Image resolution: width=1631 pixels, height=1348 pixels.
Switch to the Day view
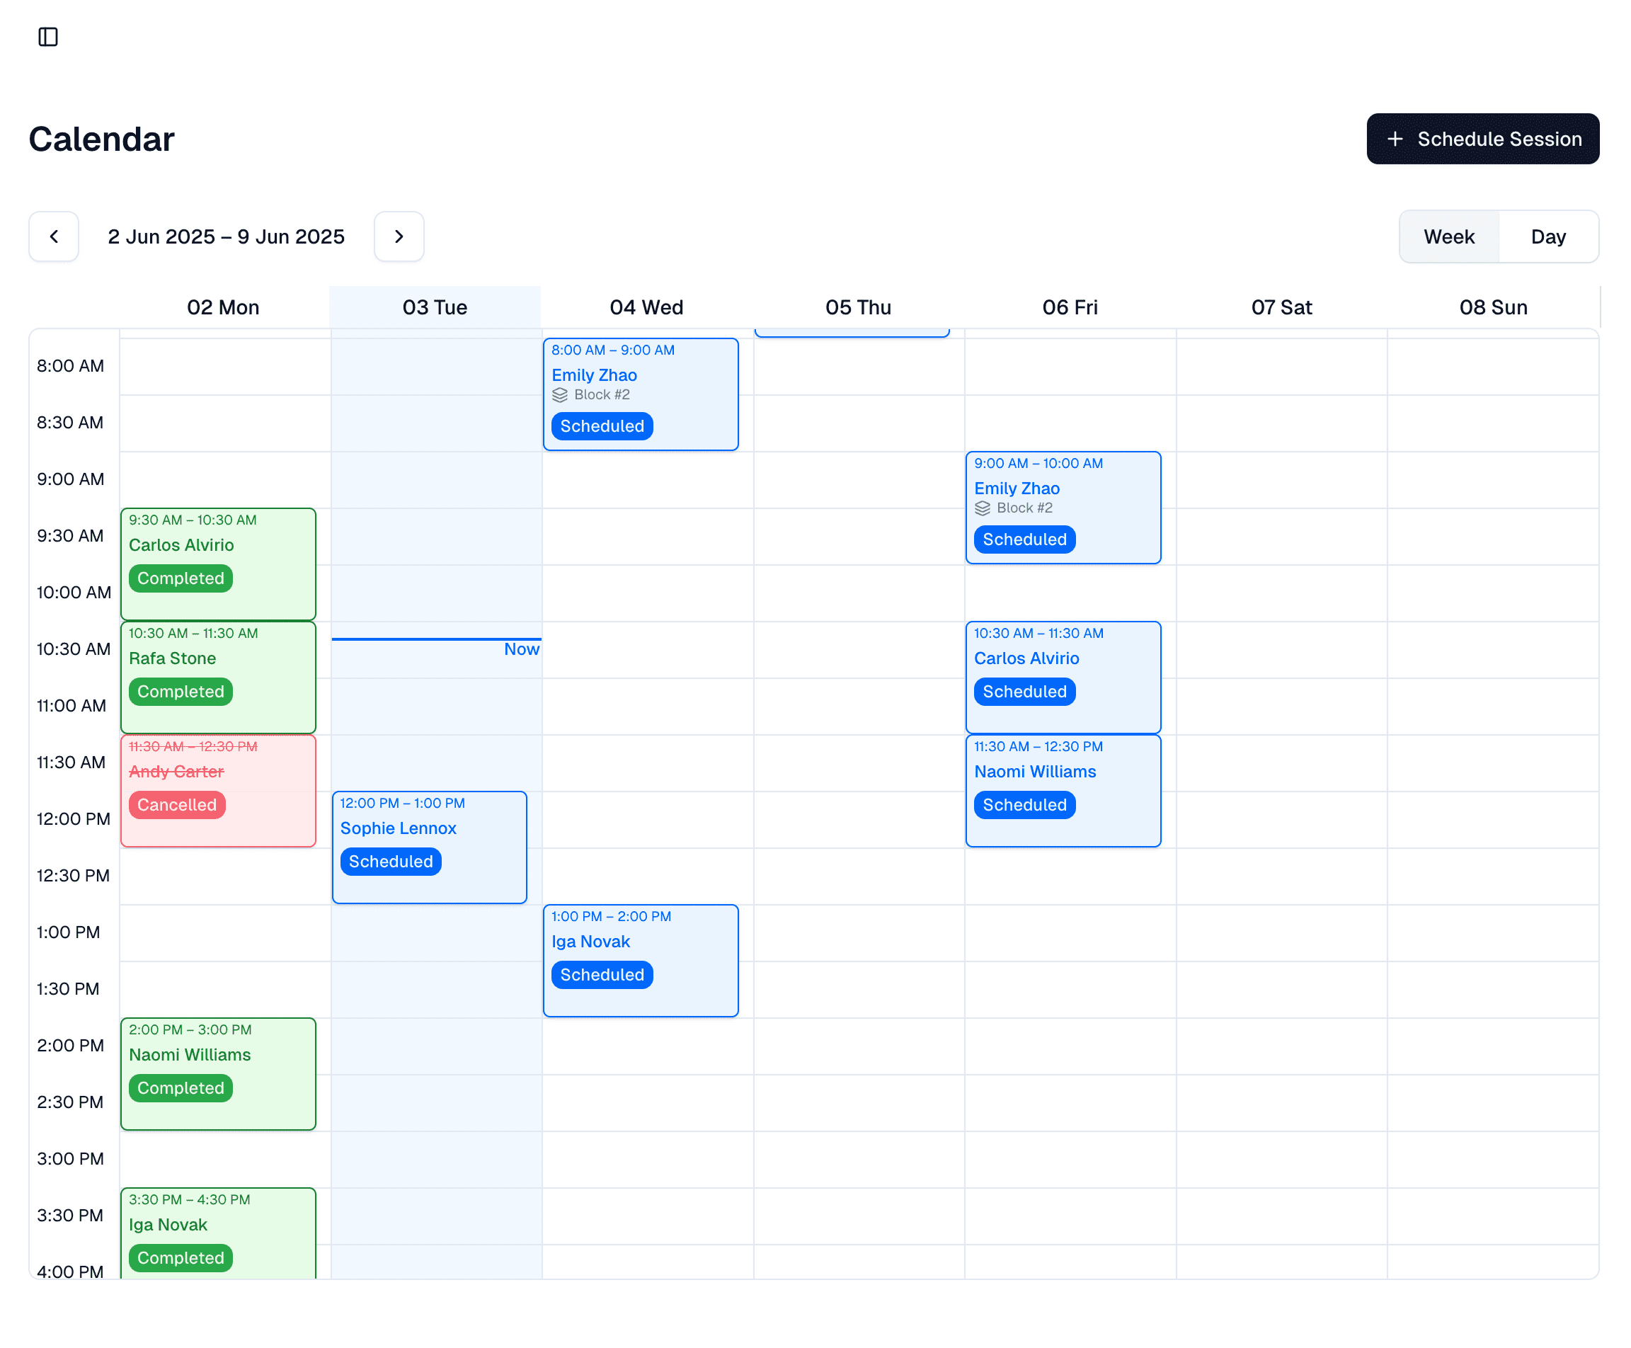1548,236
